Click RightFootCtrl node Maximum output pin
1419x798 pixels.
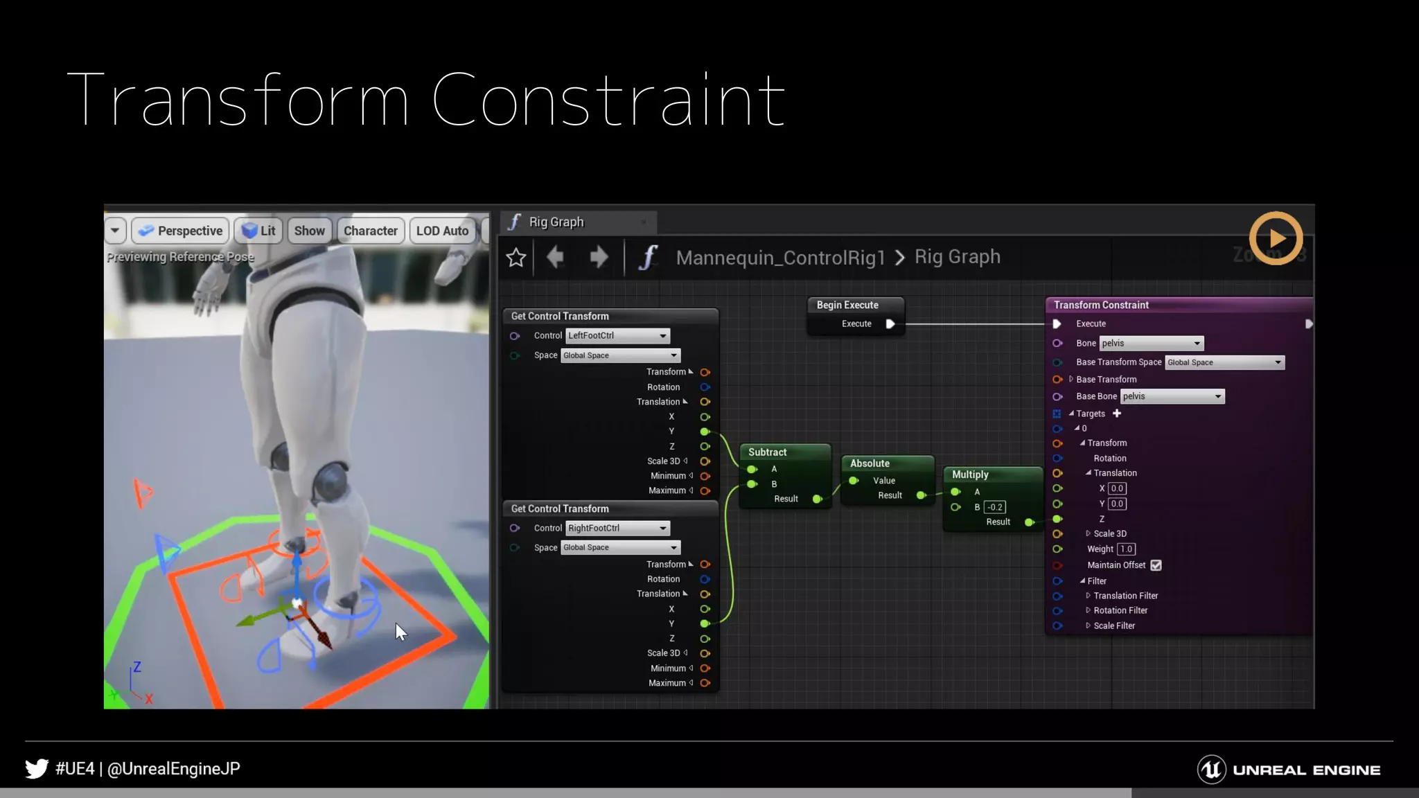tap(705, 683)
